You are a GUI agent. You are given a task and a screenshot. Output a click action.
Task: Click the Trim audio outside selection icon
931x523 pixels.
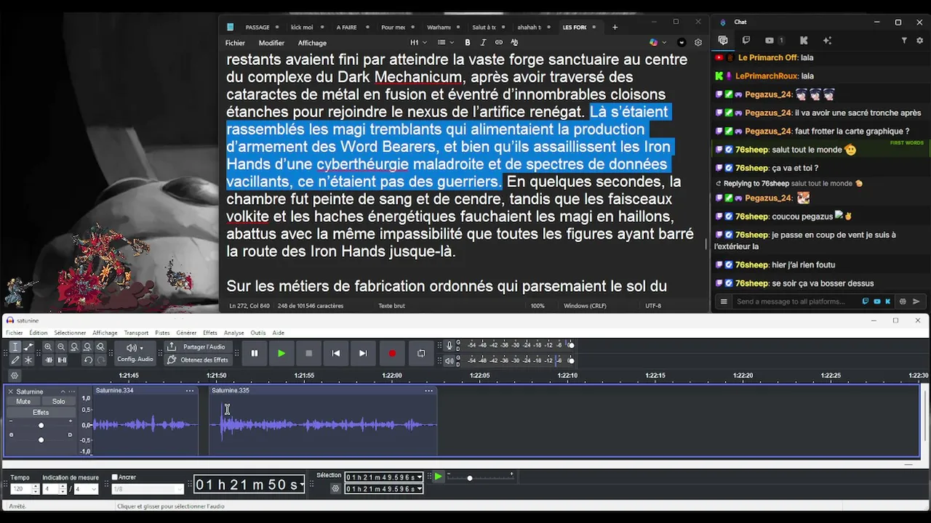pyautogui.click(x=48, y=360)
